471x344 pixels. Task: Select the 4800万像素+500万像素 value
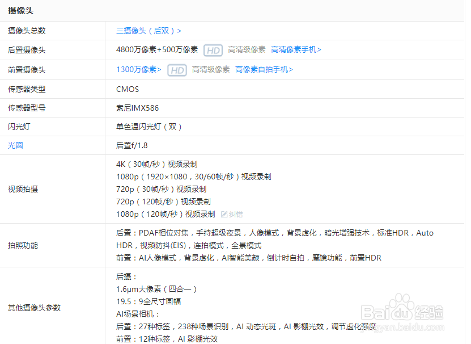click(x=157, y=49)
